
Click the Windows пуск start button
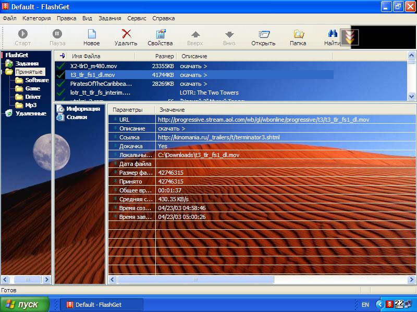click(x=24, y=304)
